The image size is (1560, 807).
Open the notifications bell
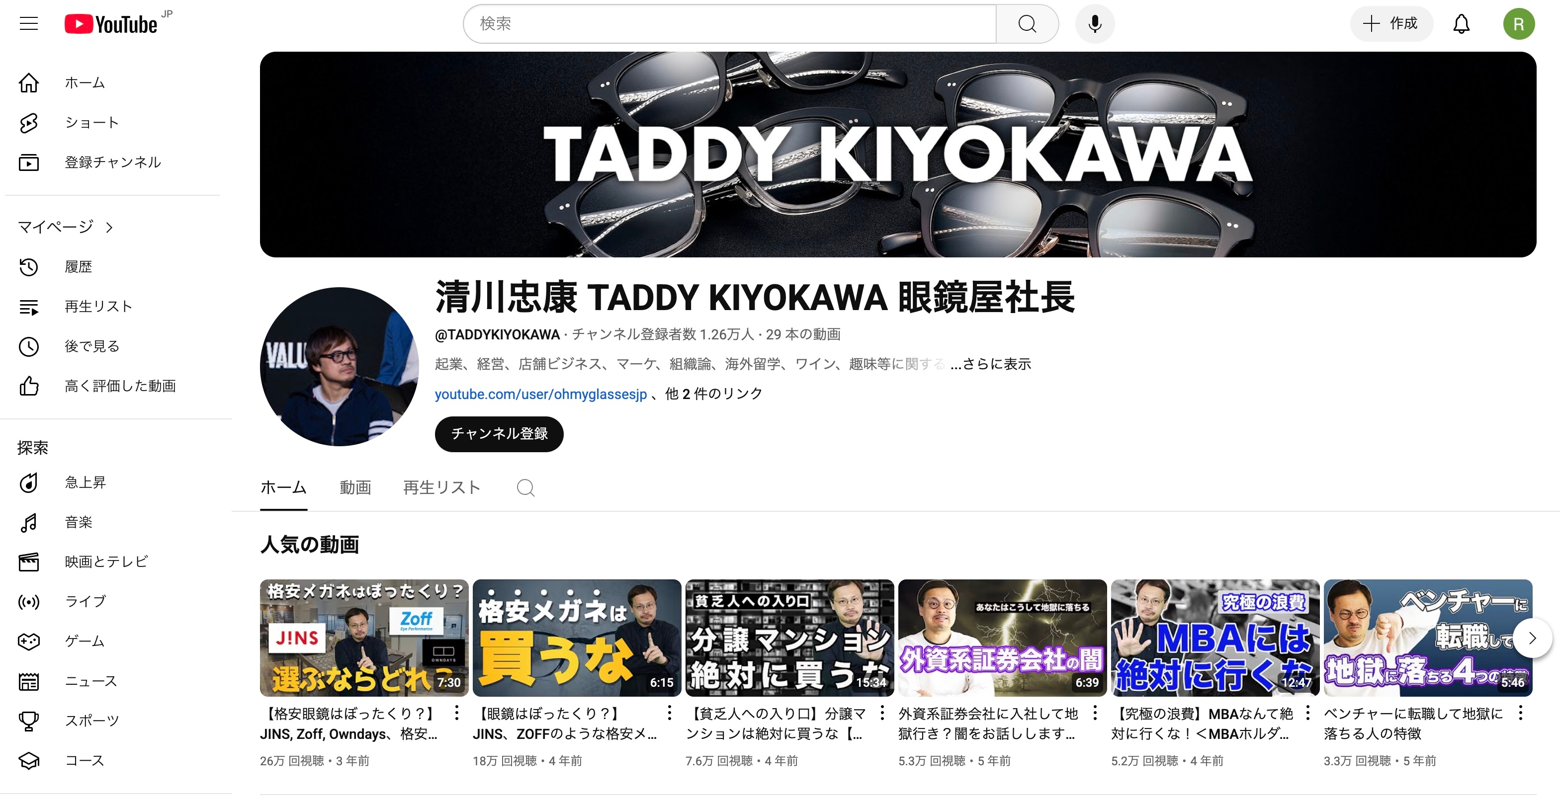click(1461, 24)
